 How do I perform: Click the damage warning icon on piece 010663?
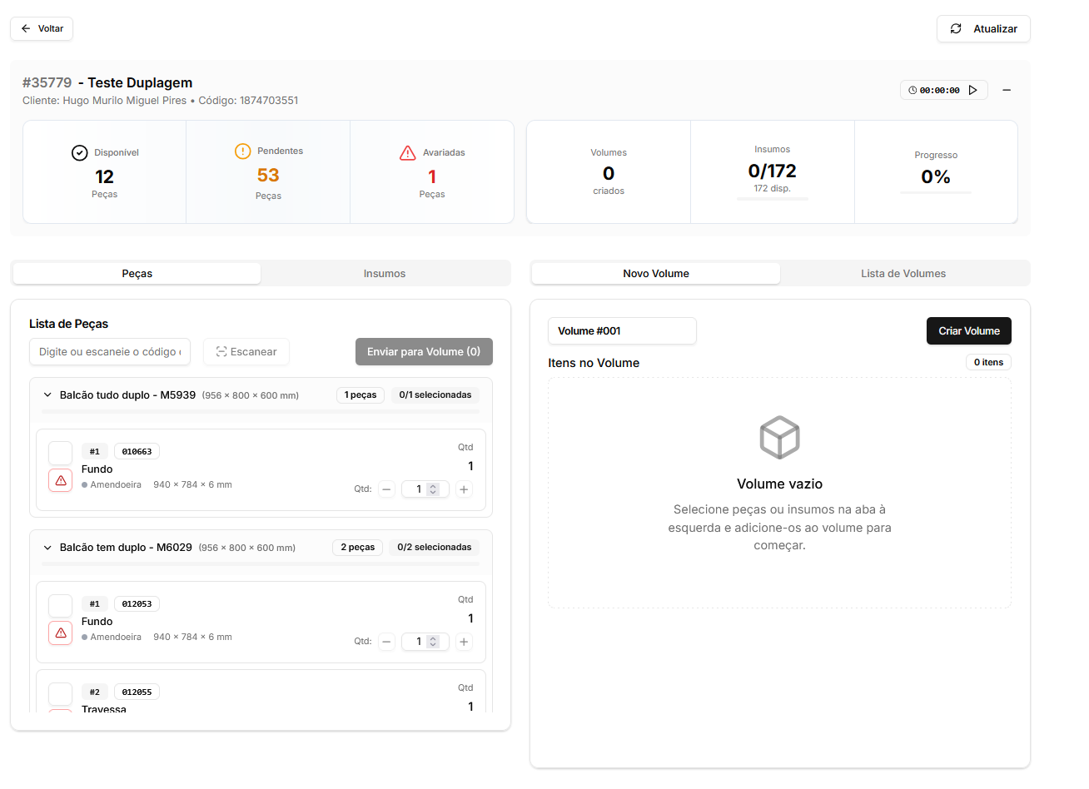coord(61,480)
